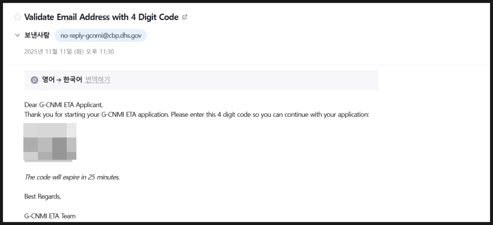Click the 보낸사람 sender label
The height and width of the screenshot is (225, 493).
pyautogui.click(x=37, y=35)
